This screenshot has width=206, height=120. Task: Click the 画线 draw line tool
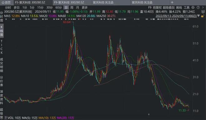pos(179,7)
